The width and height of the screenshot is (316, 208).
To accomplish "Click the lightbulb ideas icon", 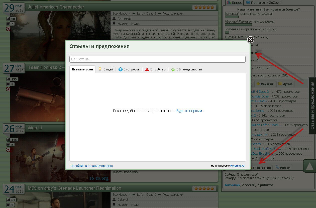I will coord(100,69).
